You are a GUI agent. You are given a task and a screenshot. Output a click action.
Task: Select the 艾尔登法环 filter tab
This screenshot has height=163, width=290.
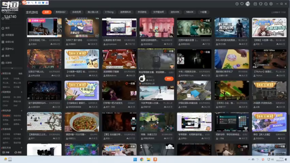[x=158, y=12]
